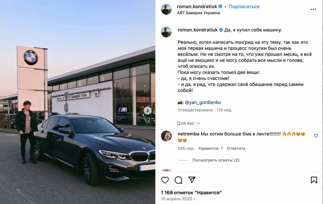Share post via paper plane icon
This screenshot has height=204, width=323.
pos(192,180)
